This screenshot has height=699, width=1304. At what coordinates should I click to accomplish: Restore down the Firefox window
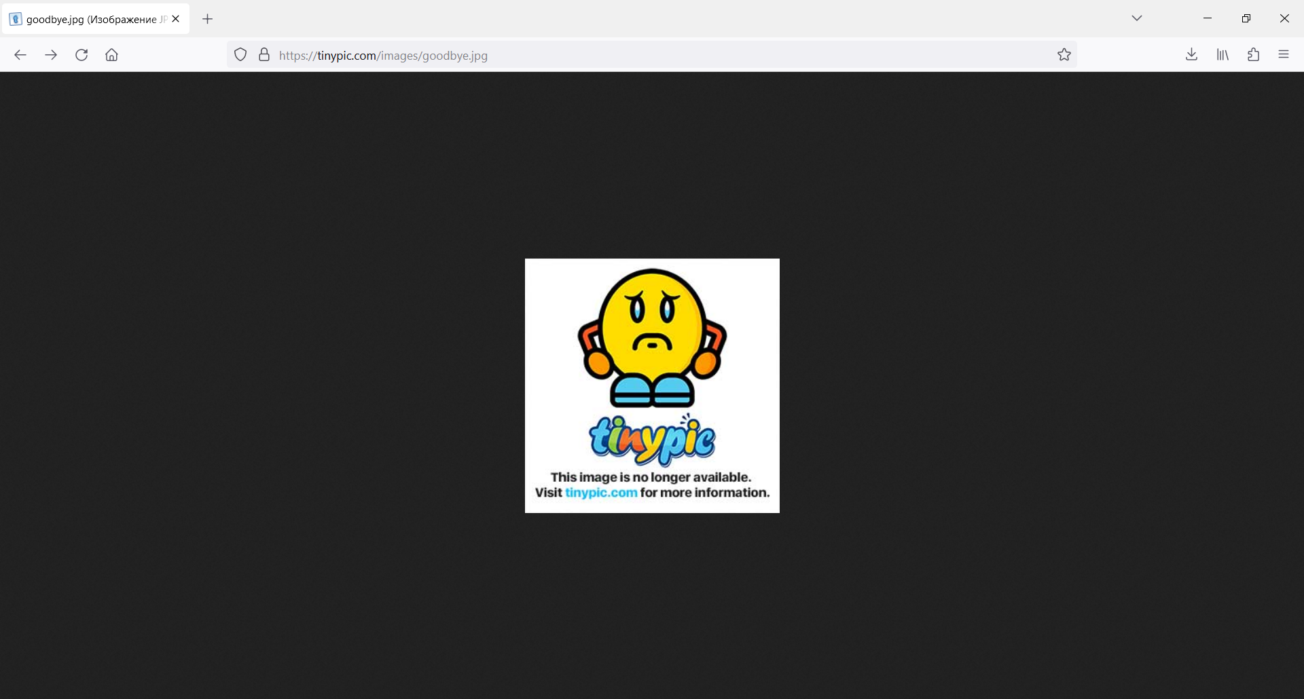1246,18
